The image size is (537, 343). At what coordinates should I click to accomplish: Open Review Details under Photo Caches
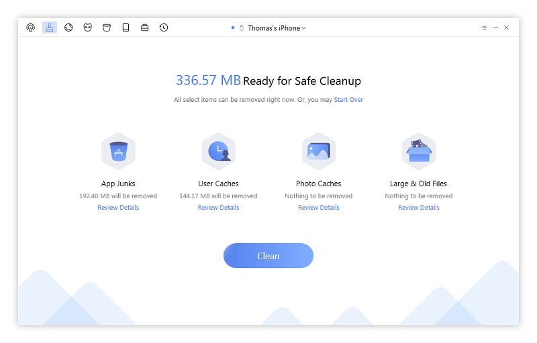[x=318, y=208]
